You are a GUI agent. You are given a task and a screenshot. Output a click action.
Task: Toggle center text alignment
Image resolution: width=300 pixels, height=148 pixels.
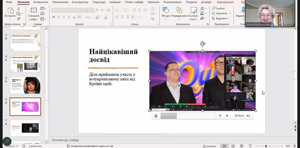tap(122, 17)
